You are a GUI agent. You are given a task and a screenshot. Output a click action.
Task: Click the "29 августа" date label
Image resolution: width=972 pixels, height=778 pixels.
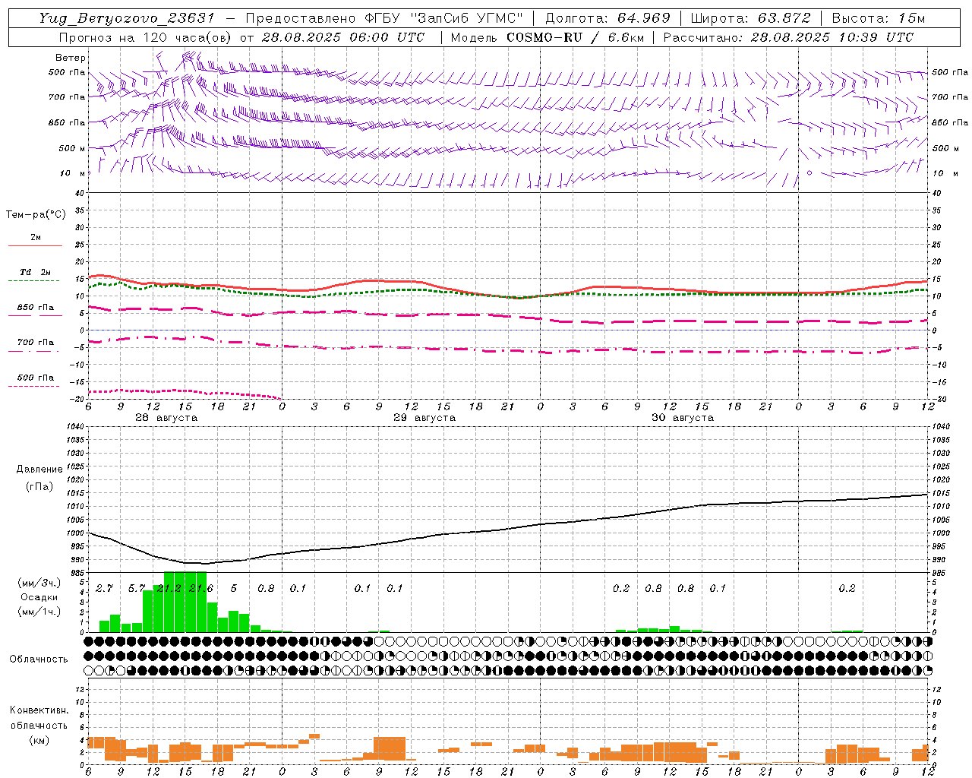point(424,418)
